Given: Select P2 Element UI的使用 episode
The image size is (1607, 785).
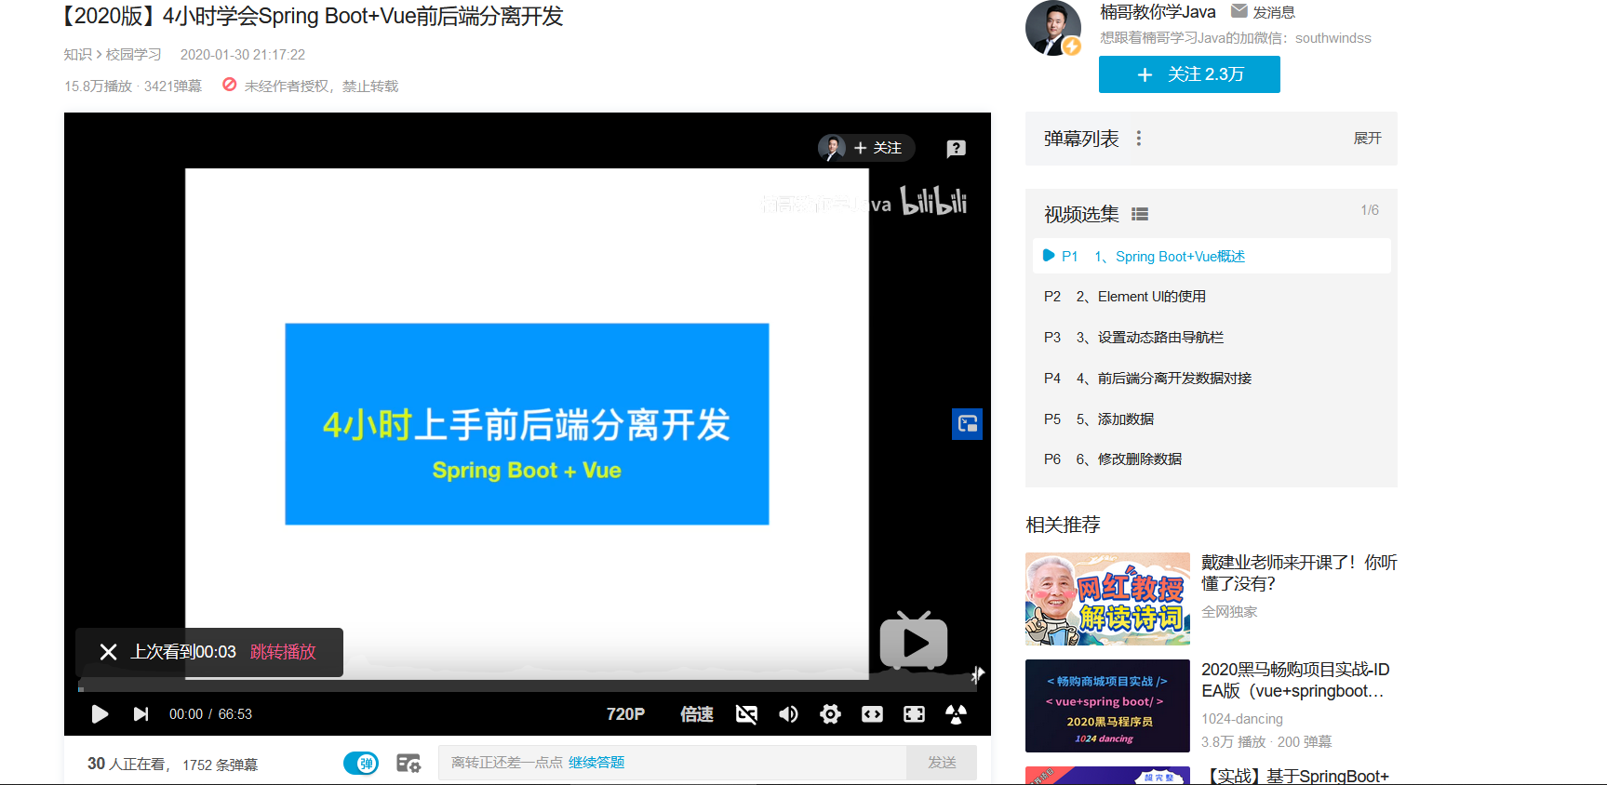Looking at the screenshot, I should 1212,297.
